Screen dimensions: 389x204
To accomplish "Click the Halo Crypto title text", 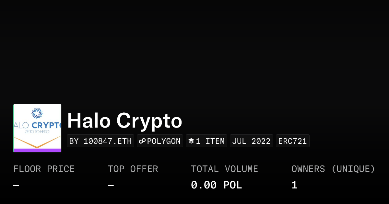I will coord(124,121).
